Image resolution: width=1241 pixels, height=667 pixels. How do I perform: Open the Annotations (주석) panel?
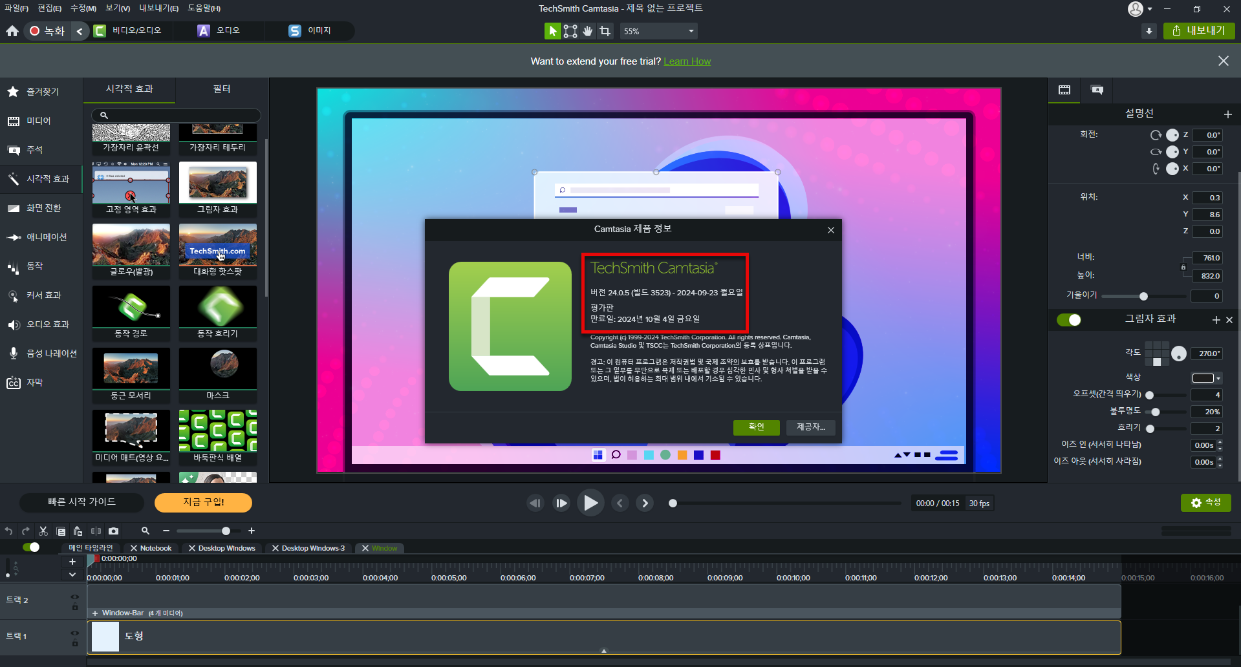pyautogui.click(x=41, y=150)
